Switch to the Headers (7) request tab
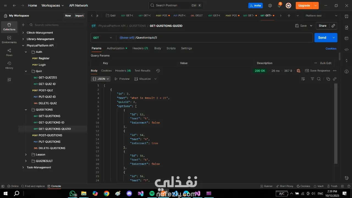Screen dimensions: 352x198 point(140,48)
